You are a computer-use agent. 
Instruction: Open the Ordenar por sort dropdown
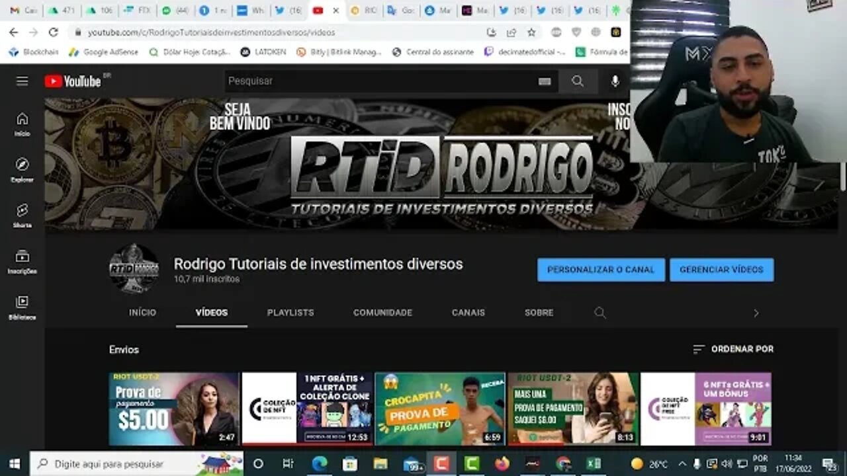(733, 349)
